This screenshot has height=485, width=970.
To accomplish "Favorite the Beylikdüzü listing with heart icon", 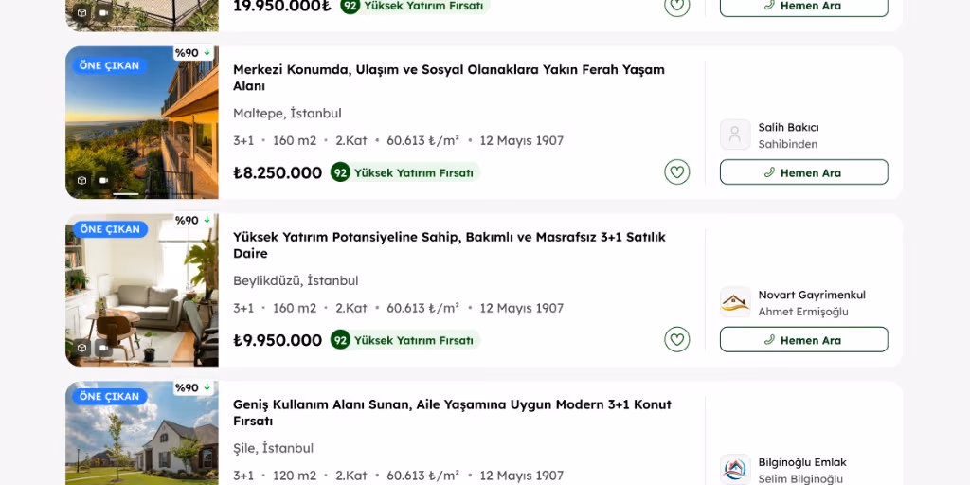I will point(676,340).
